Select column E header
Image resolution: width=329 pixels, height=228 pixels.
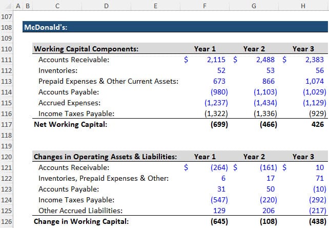pos(155,6)
